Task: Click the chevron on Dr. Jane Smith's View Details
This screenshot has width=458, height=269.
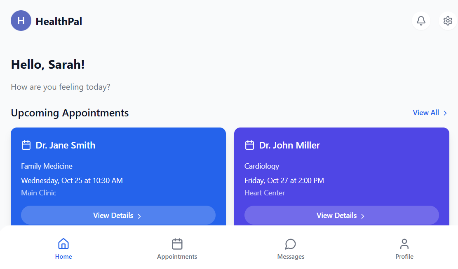Action: pos(139,216)
